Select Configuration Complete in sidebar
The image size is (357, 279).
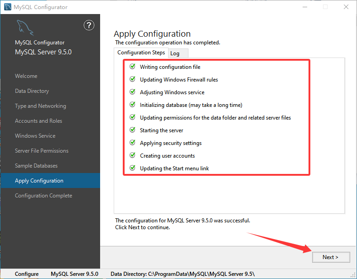coord(43,196)
